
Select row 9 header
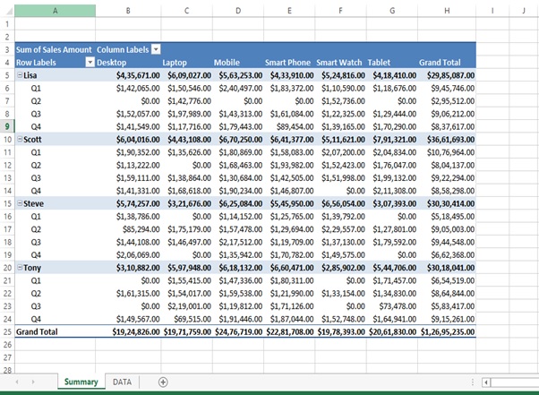(x=9, y=126)
